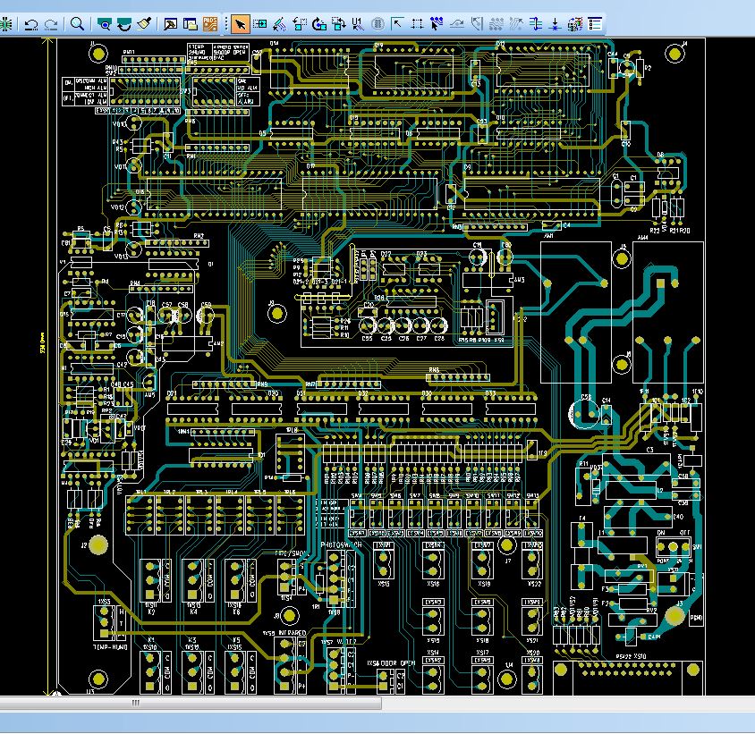The height and width of the screenshot is (734, 755).
Task: Activate the Move component tool
Action: pos(260,23)
